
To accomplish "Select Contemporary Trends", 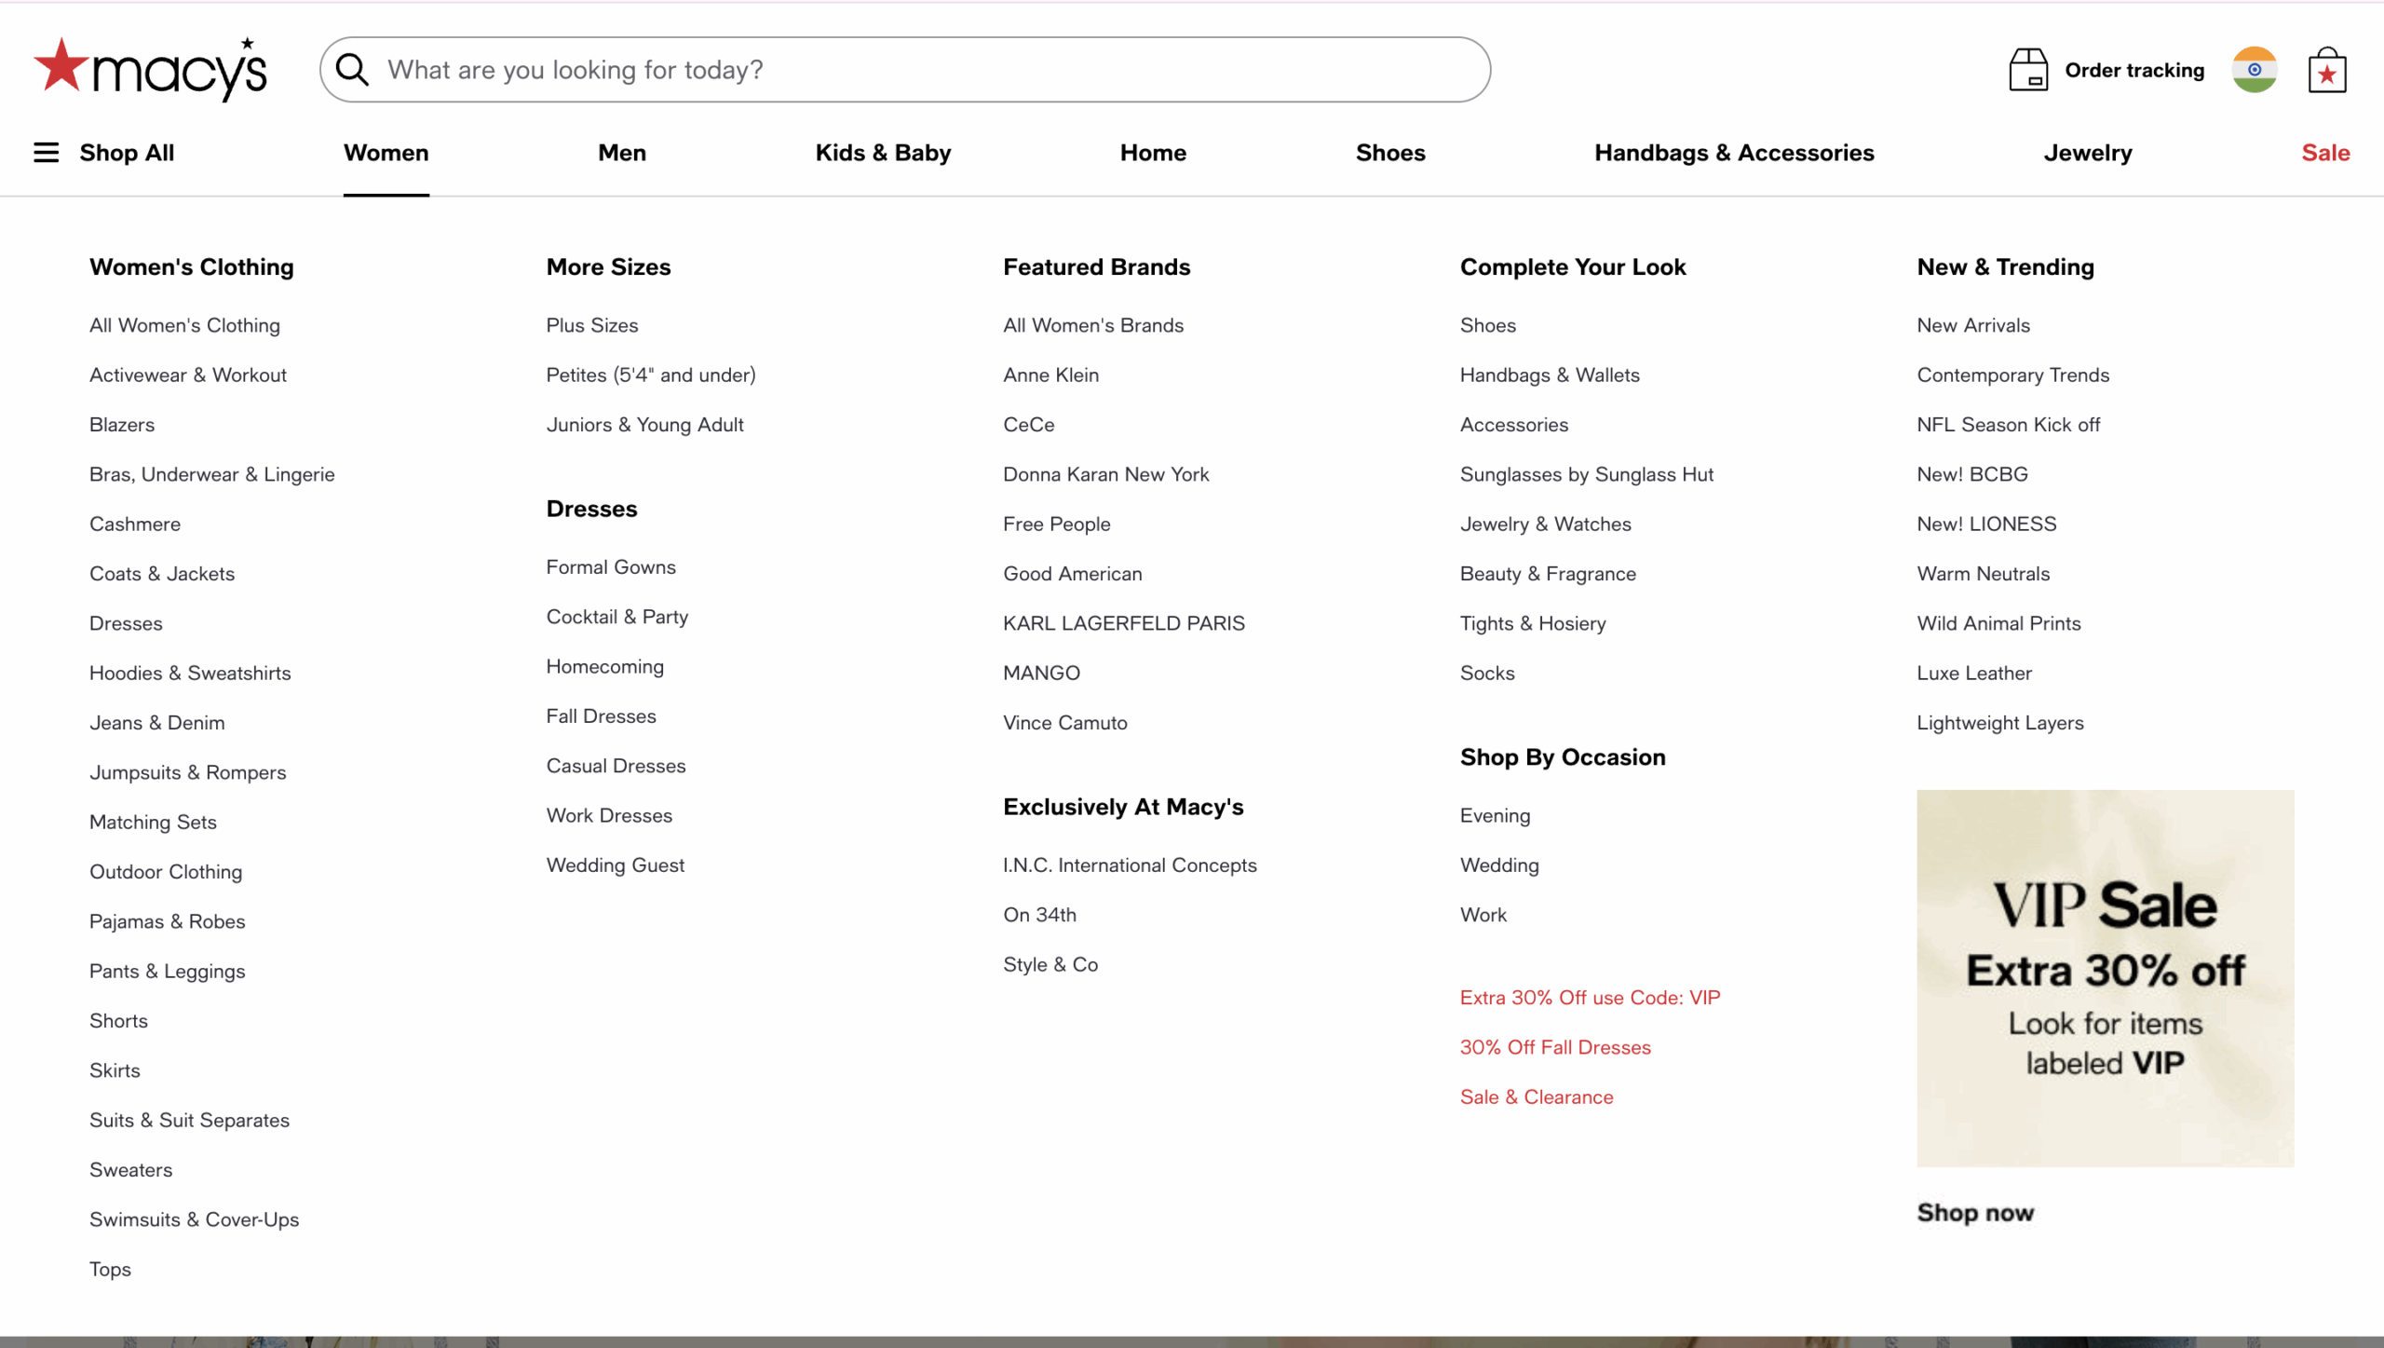I will tap(2013, 374).
